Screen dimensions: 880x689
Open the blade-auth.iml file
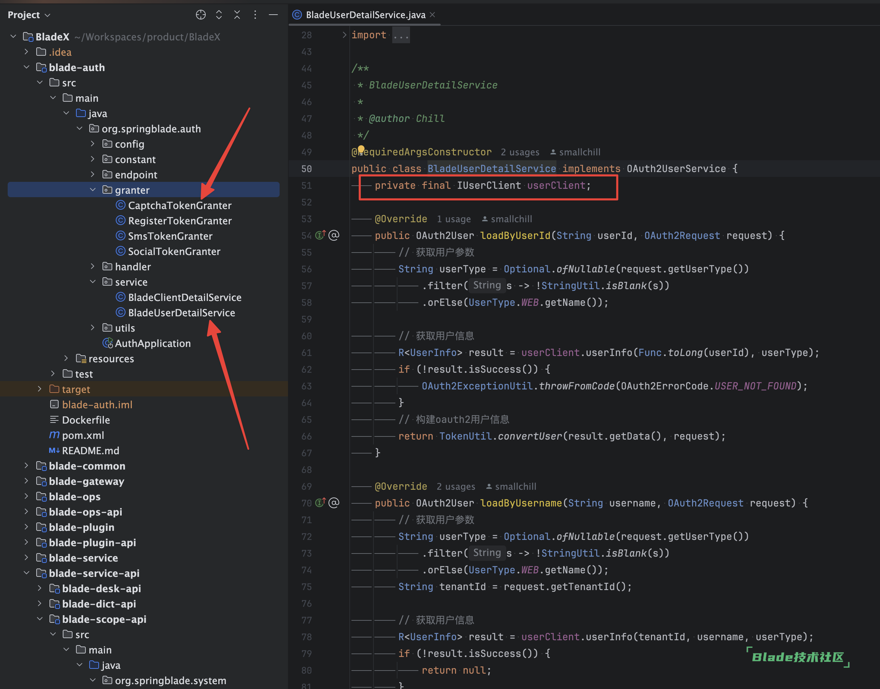(97, 405)
